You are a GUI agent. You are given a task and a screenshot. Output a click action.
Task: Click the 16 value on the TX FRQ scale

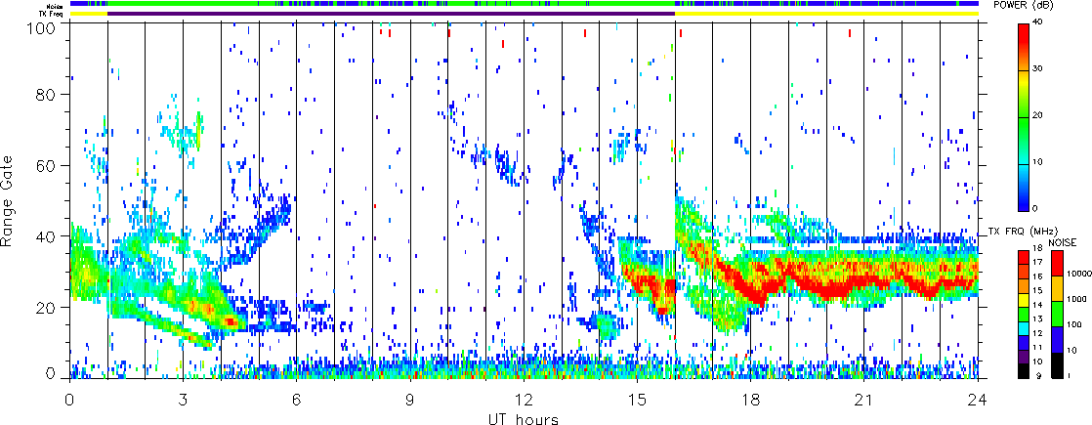point(1037,276)
